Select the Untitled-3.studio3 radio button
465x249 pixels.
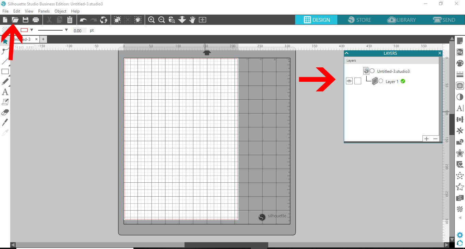(372, 71)
